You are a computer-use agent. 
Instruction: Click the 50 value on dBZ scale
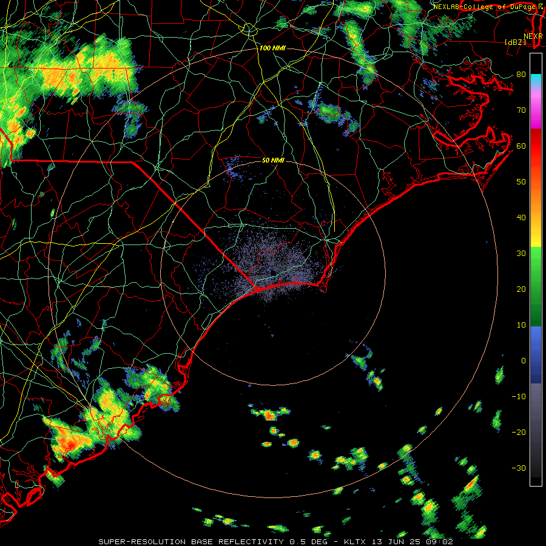point(521,182)
